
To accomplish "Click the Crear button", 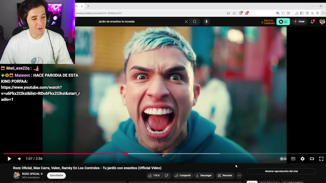I will (299, 22).
